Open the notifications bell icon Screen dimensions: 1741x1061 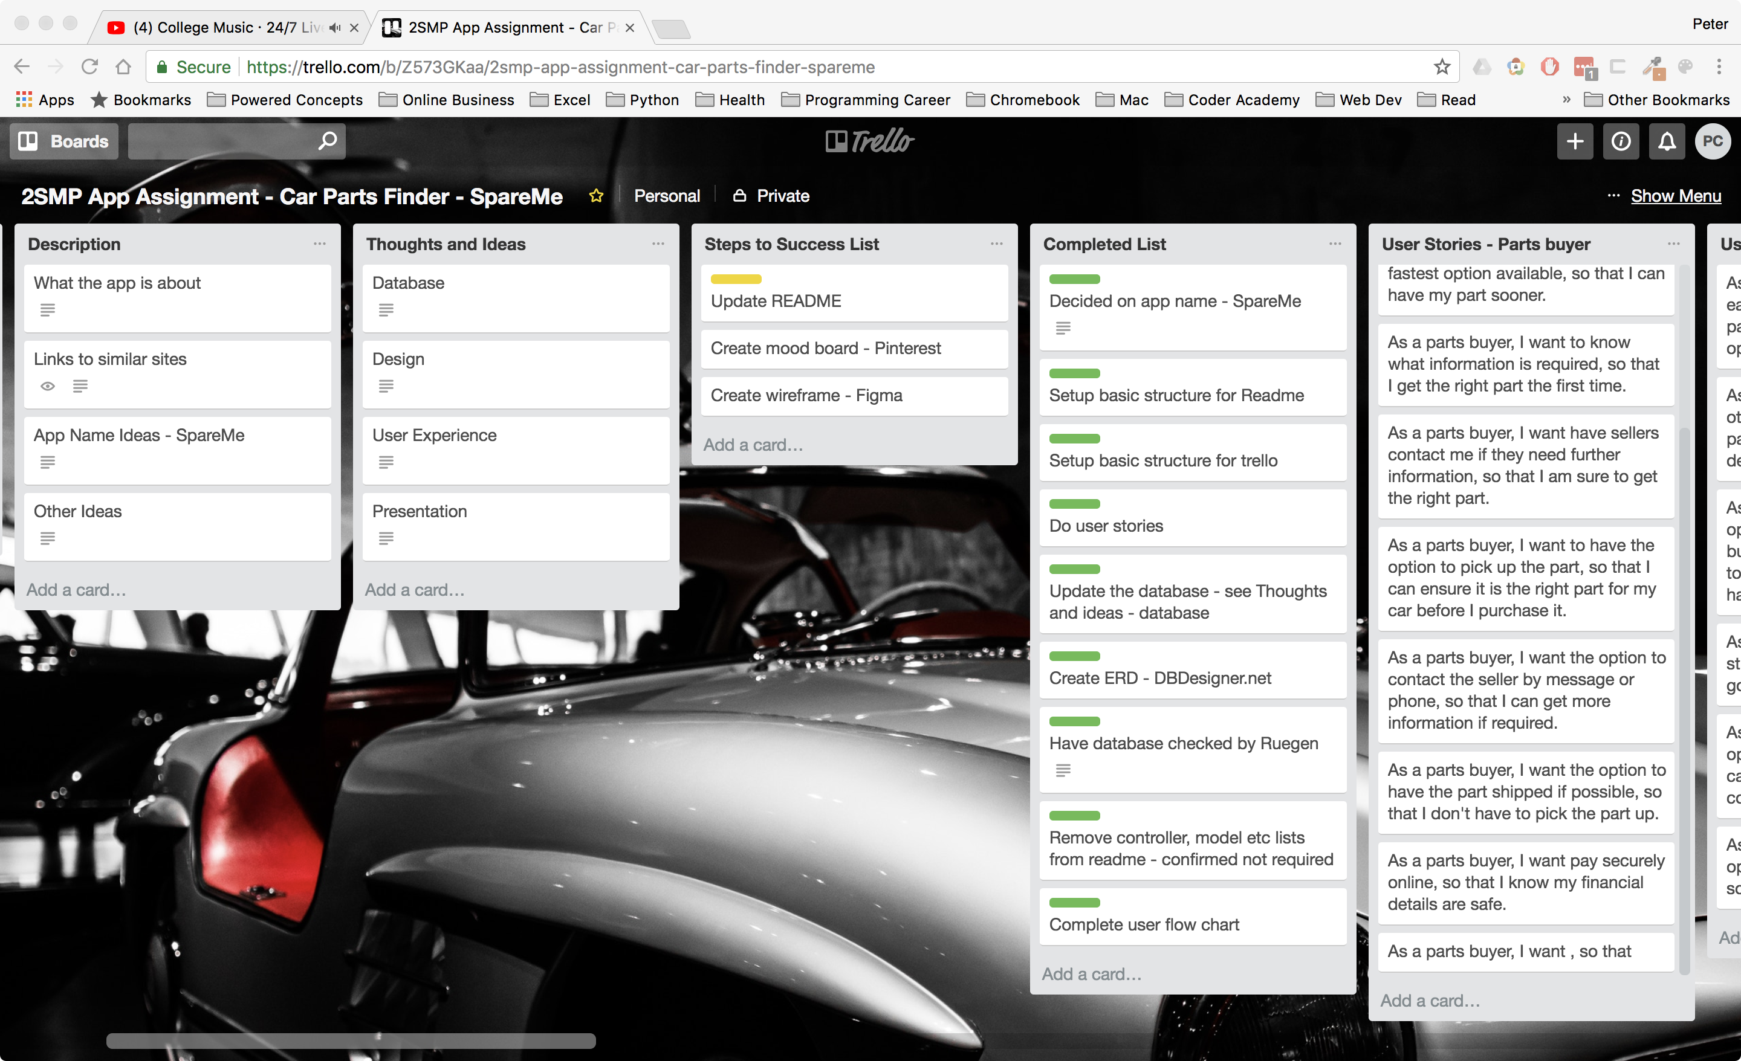pyautogui.click(x=1666, y=141)
